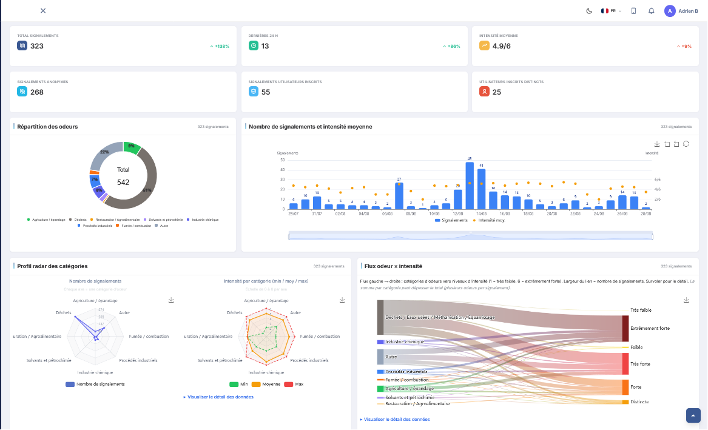Expand Visualiser le détail des données under radar
Screen dimensions: 708x430
point(218,397)
